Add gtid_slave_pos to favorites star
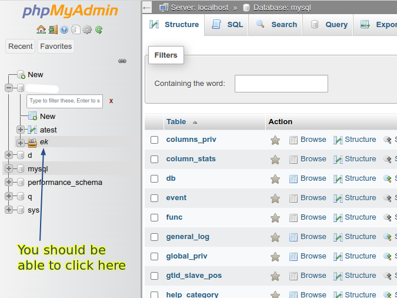Viewport: 397px width, 298px height. coord(275,276)
